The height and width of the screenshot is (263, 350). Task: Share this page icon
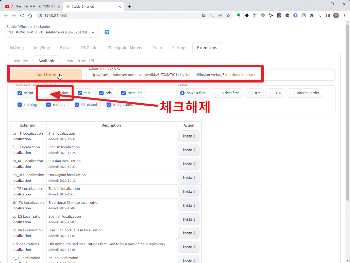coord(220,15)
